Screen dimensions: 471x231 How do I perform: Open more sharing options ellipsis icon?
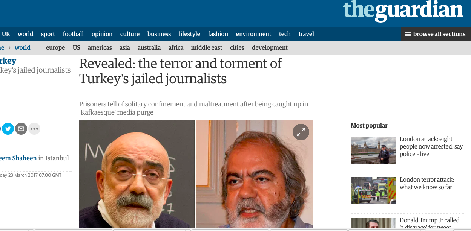point(34,129)
